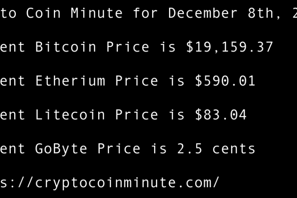Click the word Price in Etherium line
The image size is (297, 198).
[137, 81]
